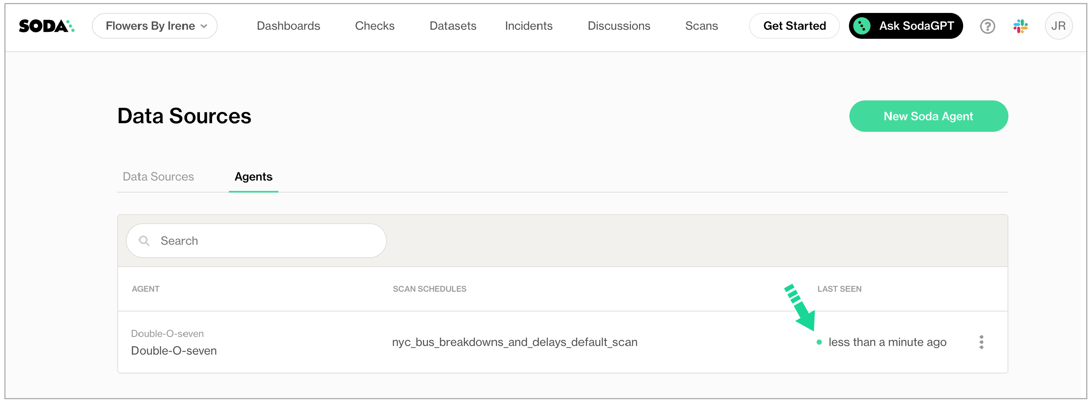Open the Discussions page

tap(619, 26)
